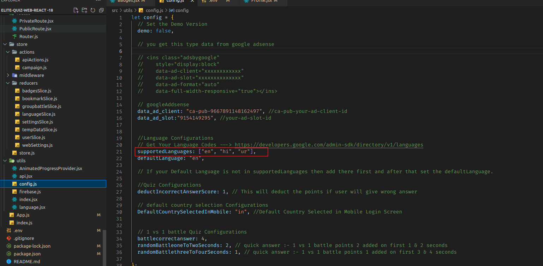
Task: Click the npm icon beside package-lock.json
Action: (9, 246)
